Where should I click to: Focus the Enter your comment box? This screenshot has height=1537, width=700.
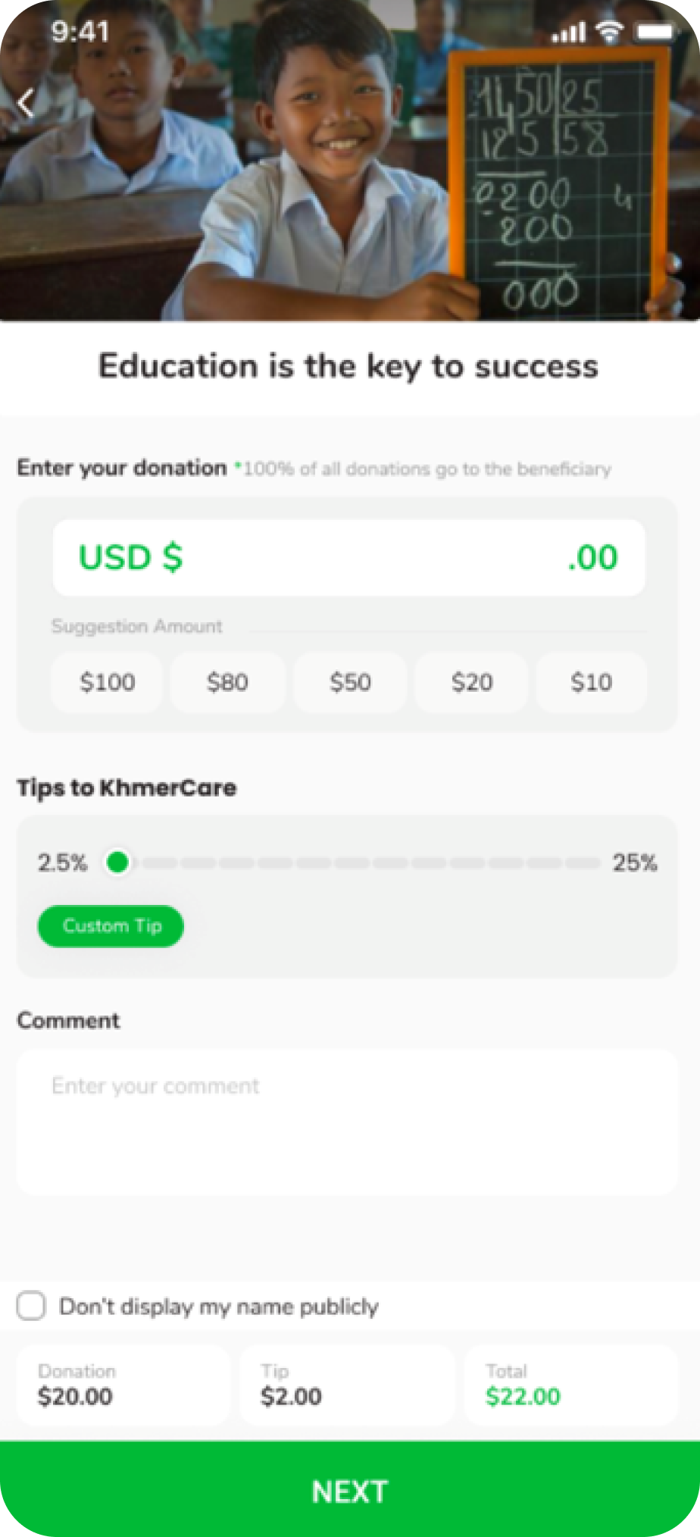click(x=347, y=1122)
